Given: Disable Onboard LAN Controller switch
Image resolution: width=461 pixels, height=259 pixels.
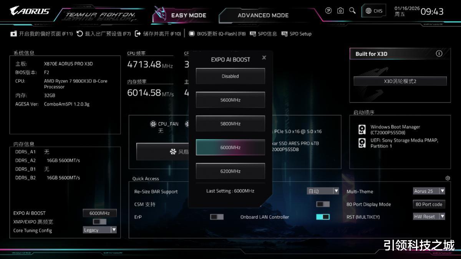Looking at the screenshot, I should coord(323,217).
